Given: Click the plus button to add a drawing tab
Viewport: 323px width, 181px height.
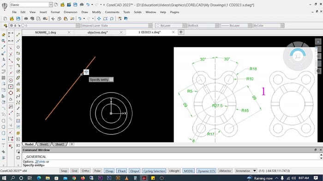Looking at the screenshot, I should point(181,32).
